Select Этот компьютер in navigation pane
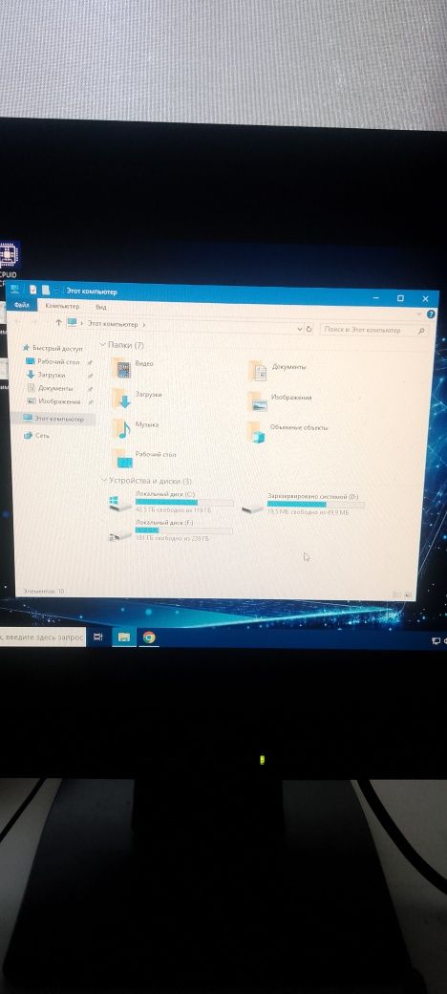This screenshot has height=994, width=447. click(x=53, y=419)
